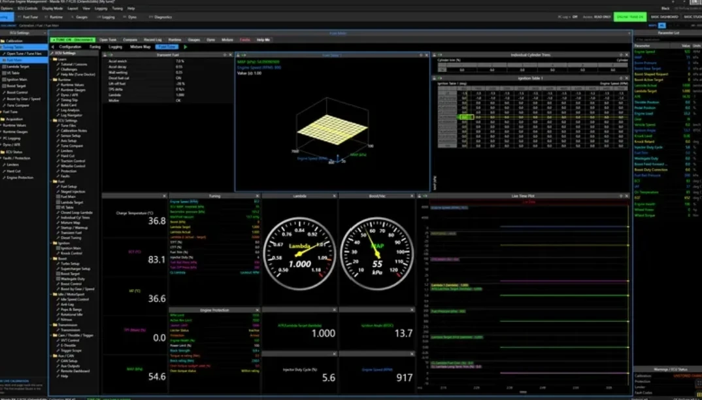This screenshot has width=702, height=400.
Task: Click the green TUNE ON Disconnect button
Action: (x=73, y=40)
